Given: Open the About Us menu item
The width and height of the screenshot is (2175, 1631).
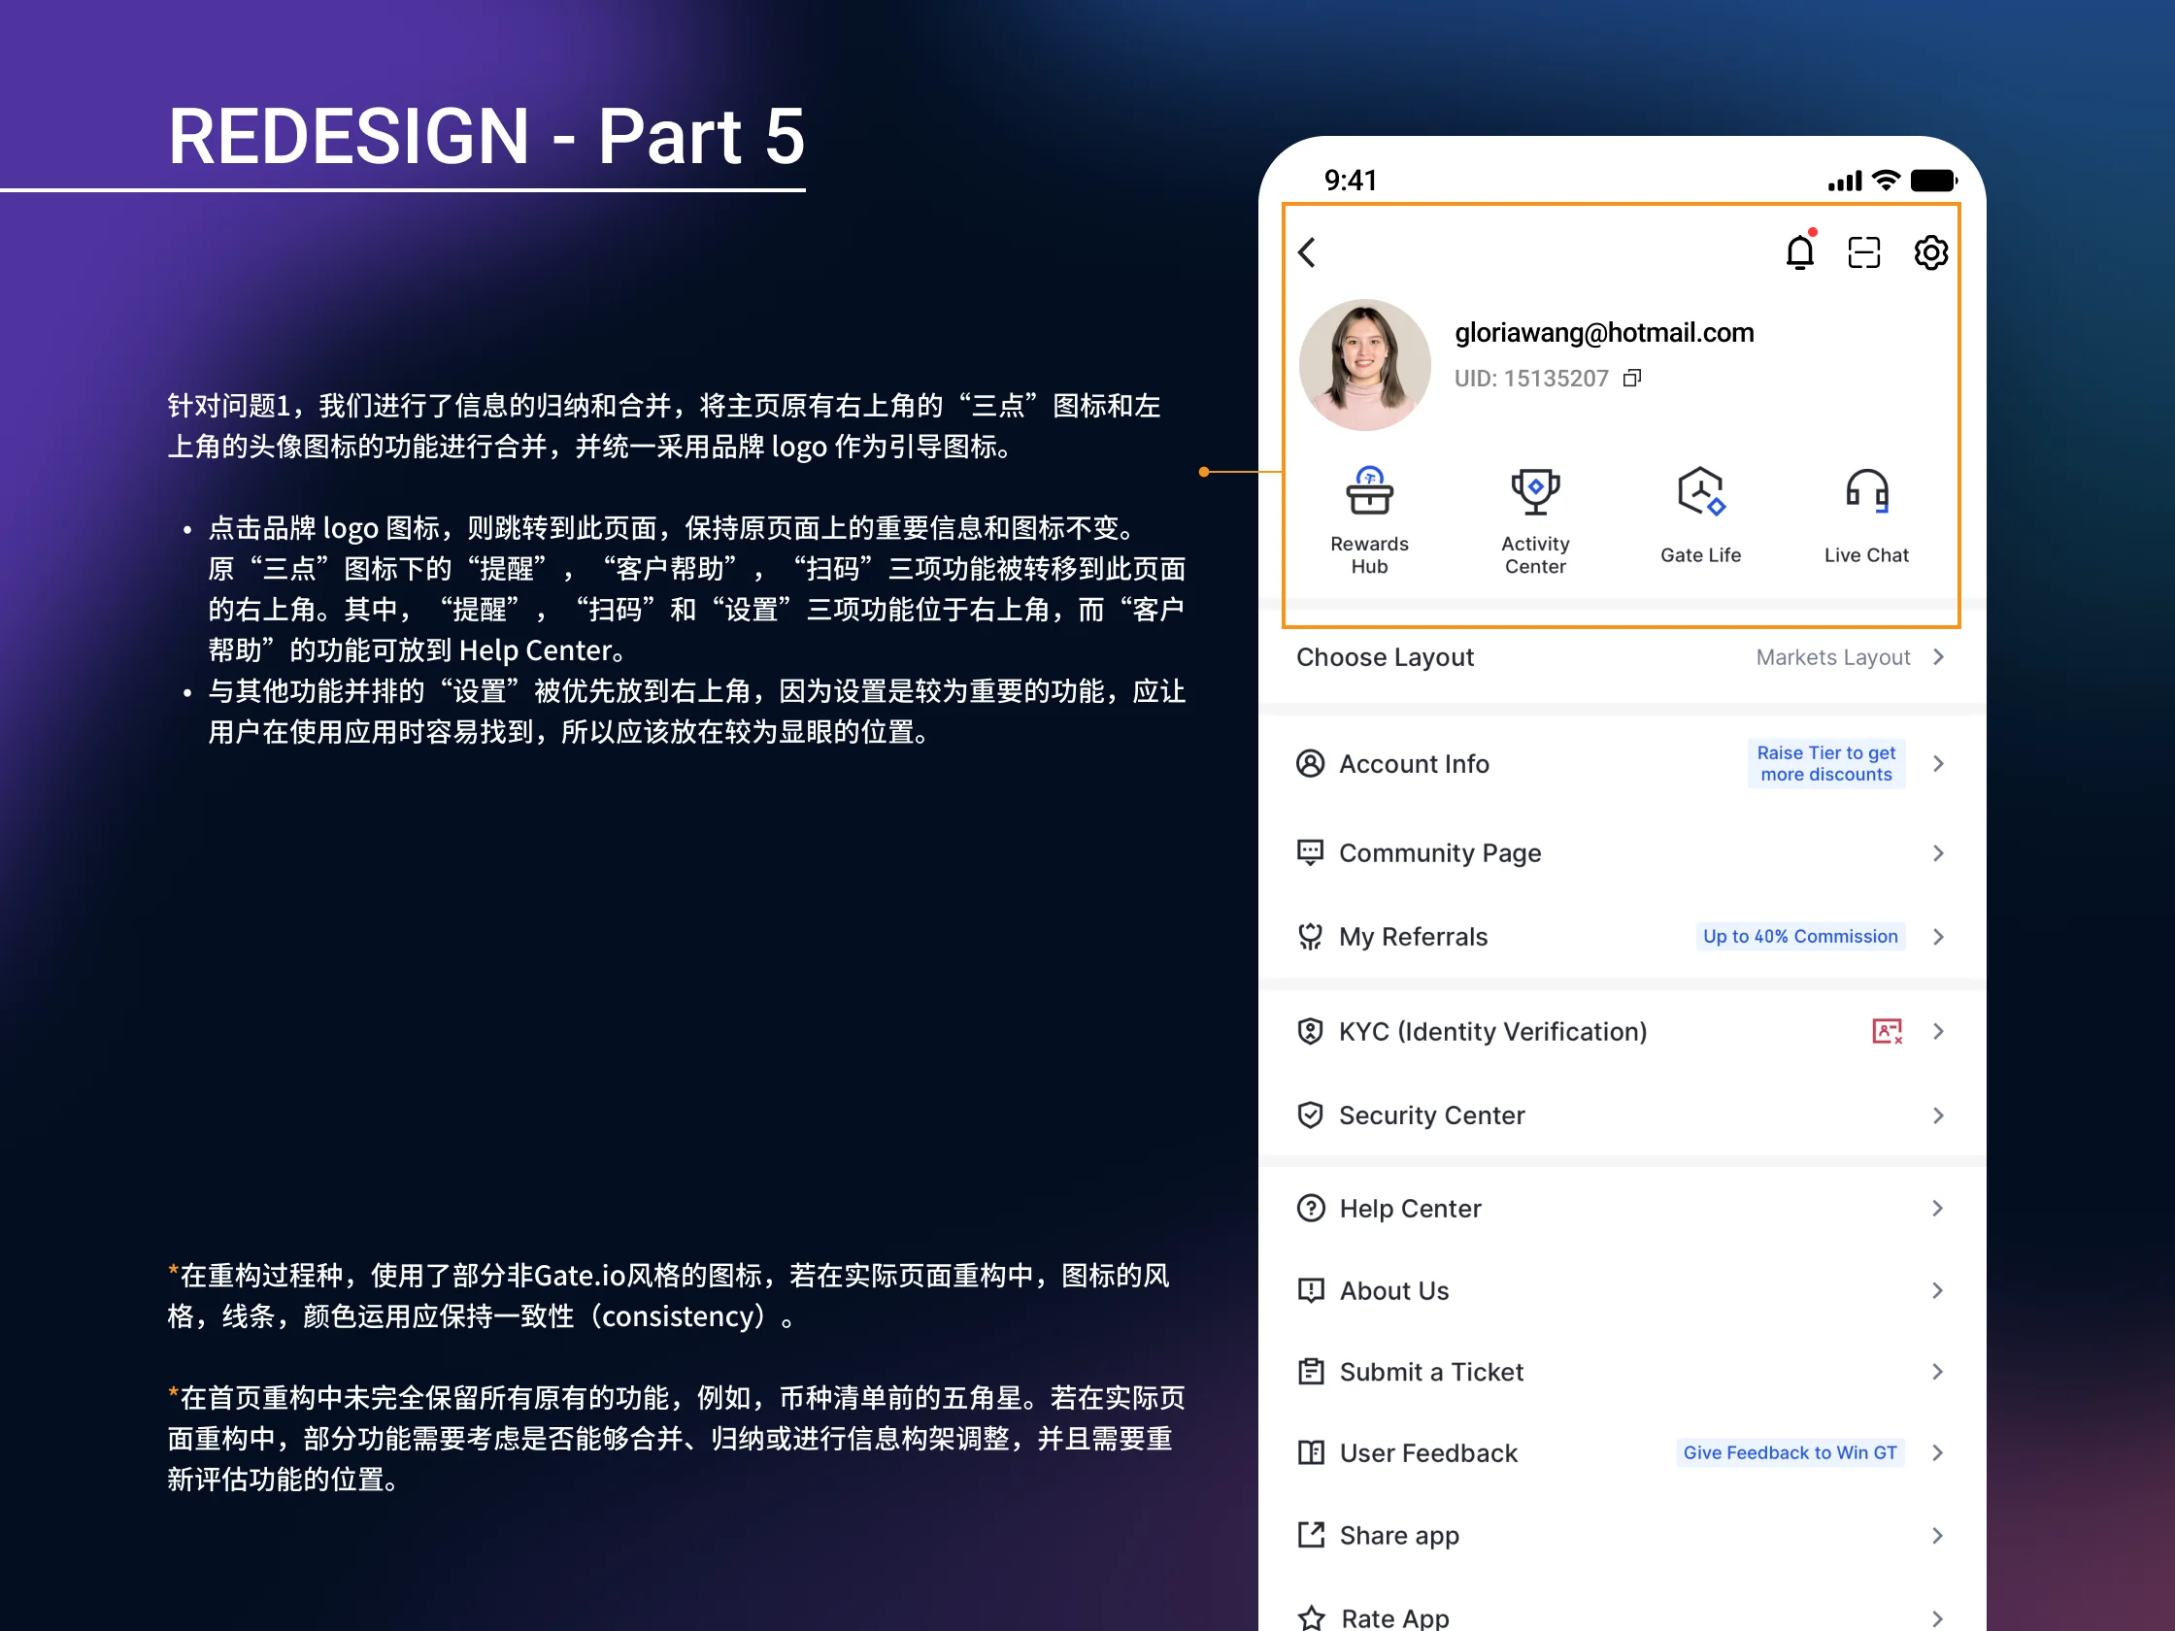Looking at the screenshot, I should click(1623, 1291).
